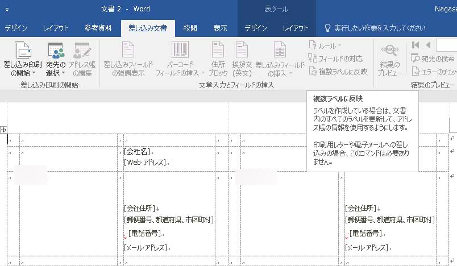This screenshot has height=266, width=457.
Task: Open table tools レイアウト tab
Action: (x=296, y=28)
